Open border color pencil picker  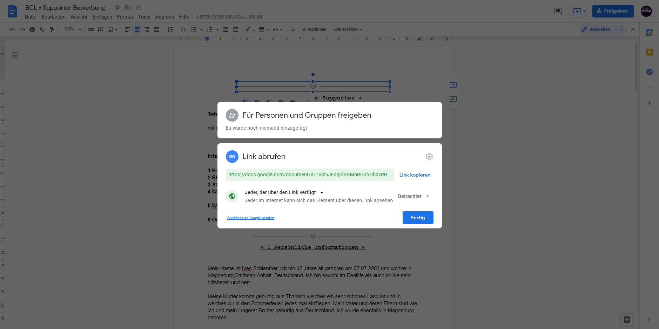[x=250, y=29]
